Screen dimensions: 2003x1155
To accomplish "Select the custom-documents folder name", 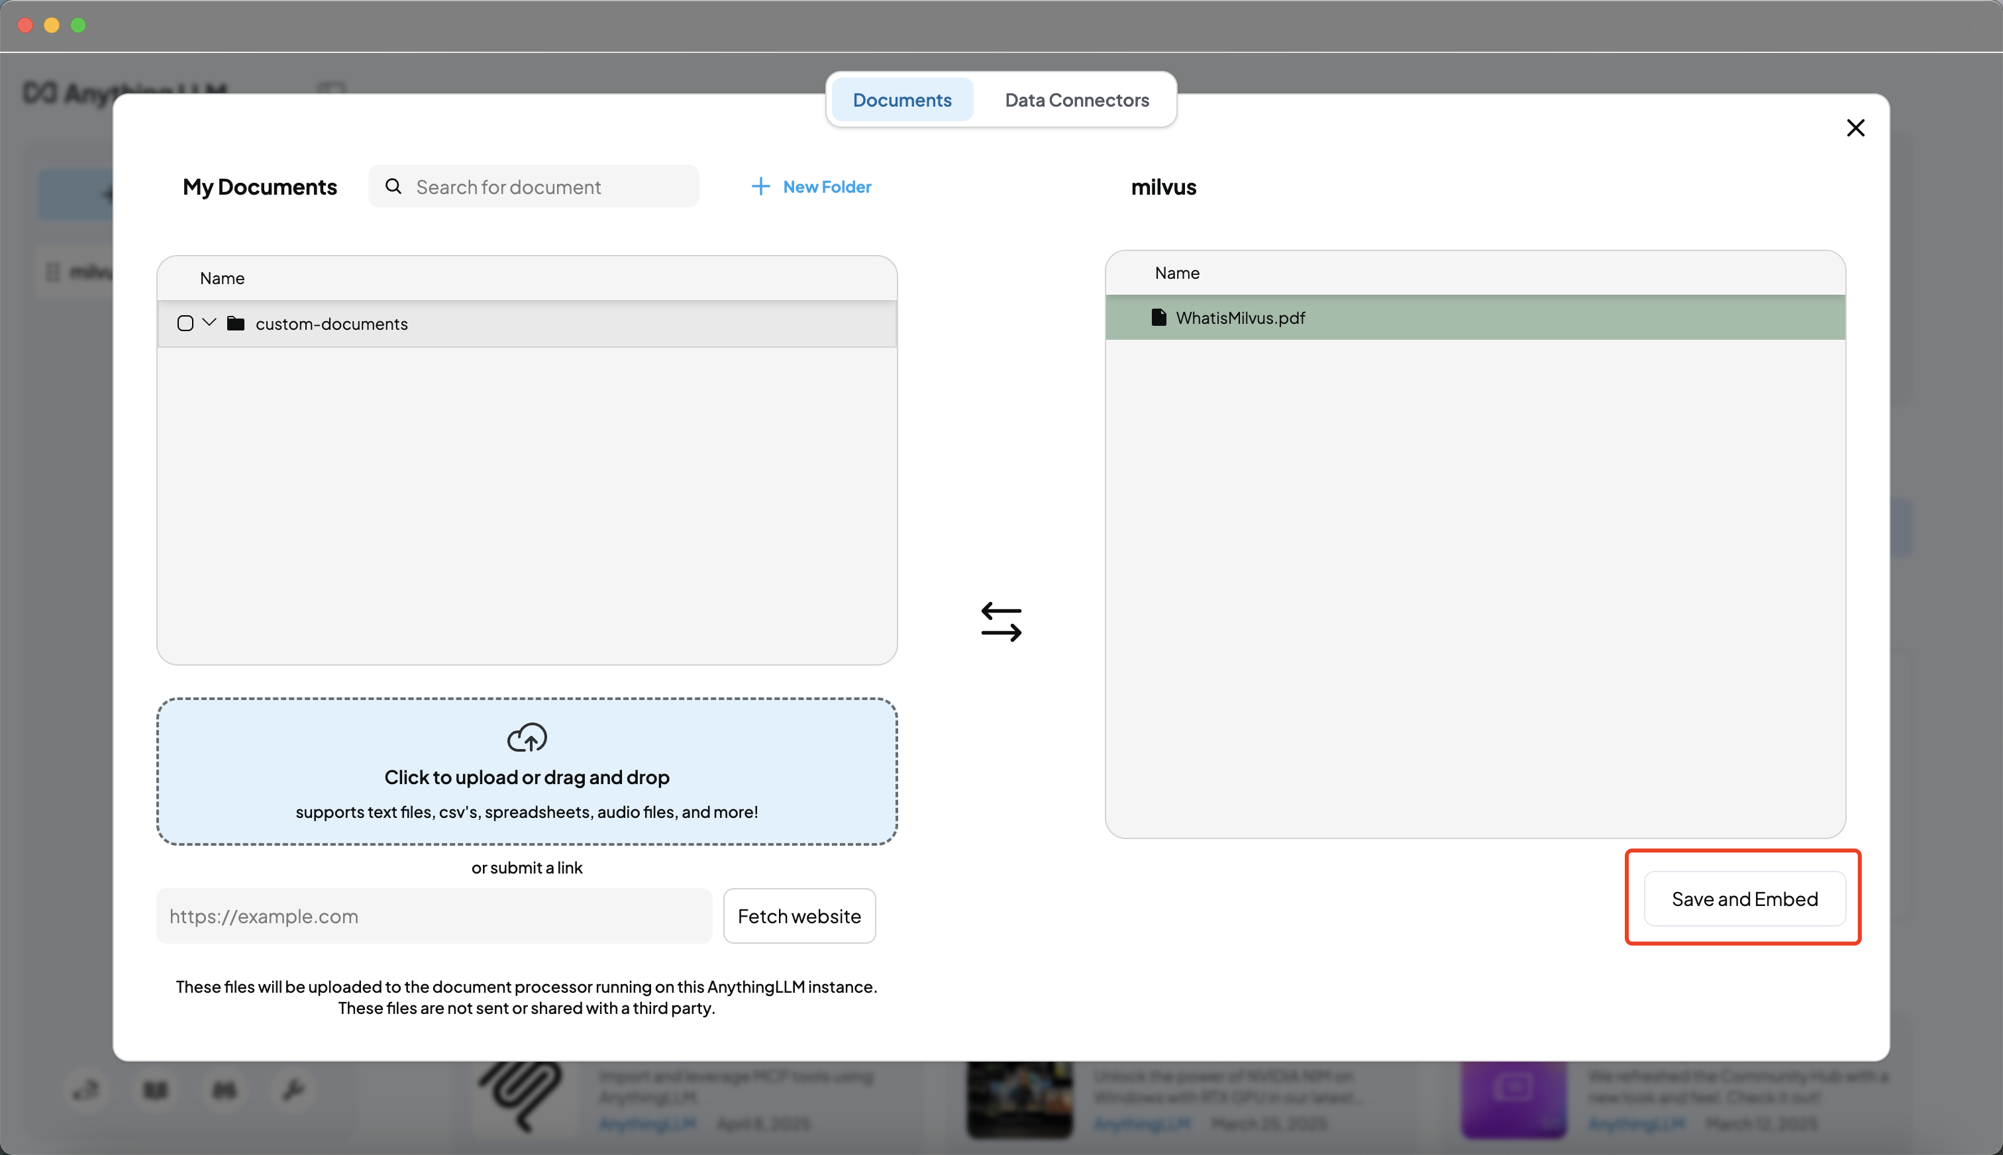I will click(x=331, y=323).
